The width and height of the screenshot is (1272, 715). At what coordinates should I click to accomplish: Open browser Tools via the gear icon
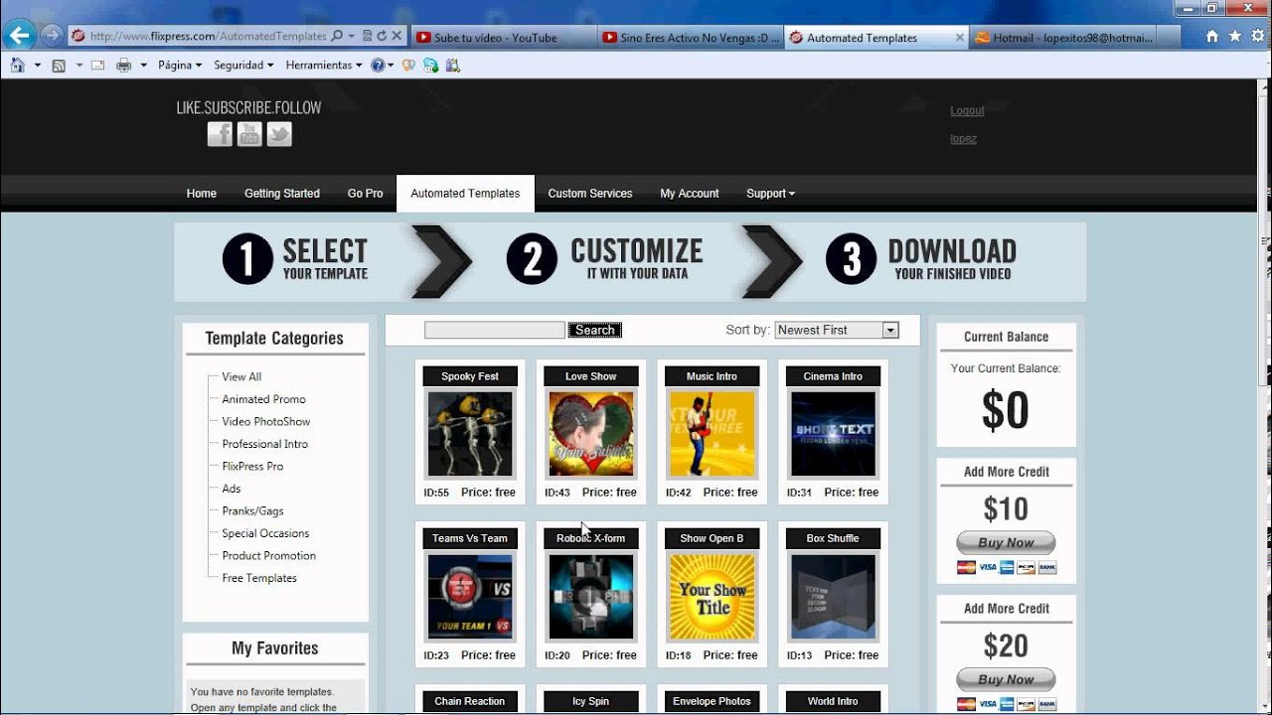coord(1257,36)
